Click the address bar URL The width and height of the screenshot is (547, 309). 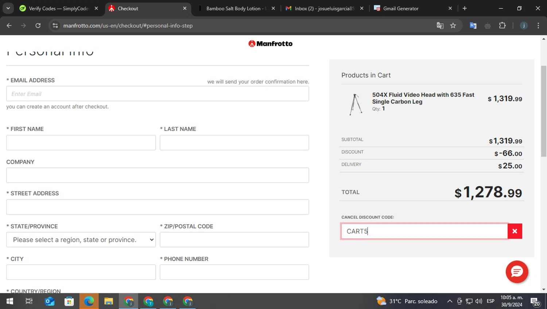tap(128, 26)
